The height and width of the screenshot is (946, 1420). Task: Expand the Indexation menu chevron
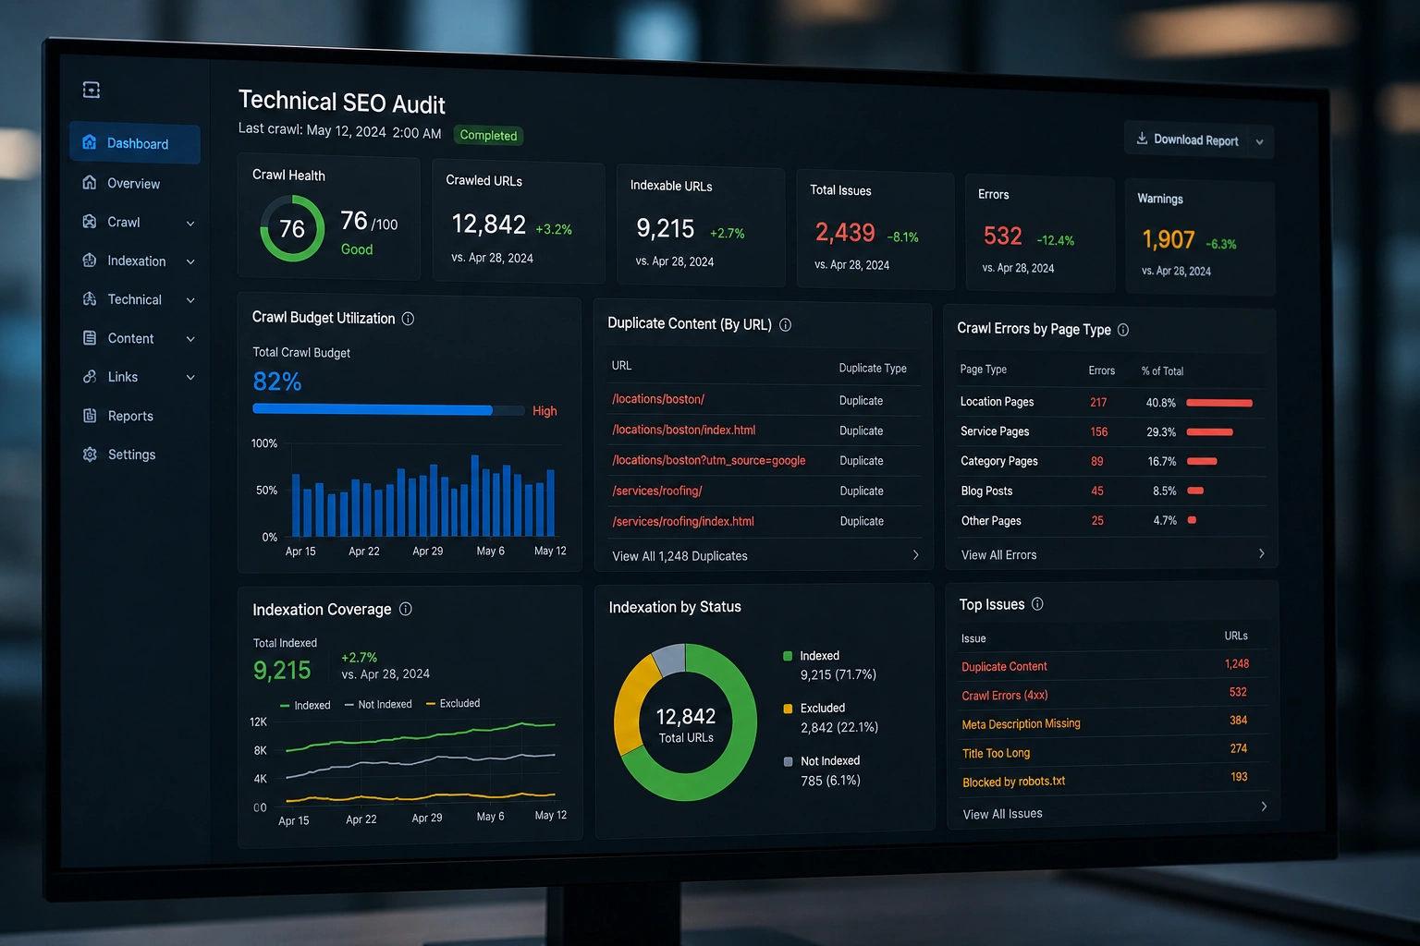(190, 261)
